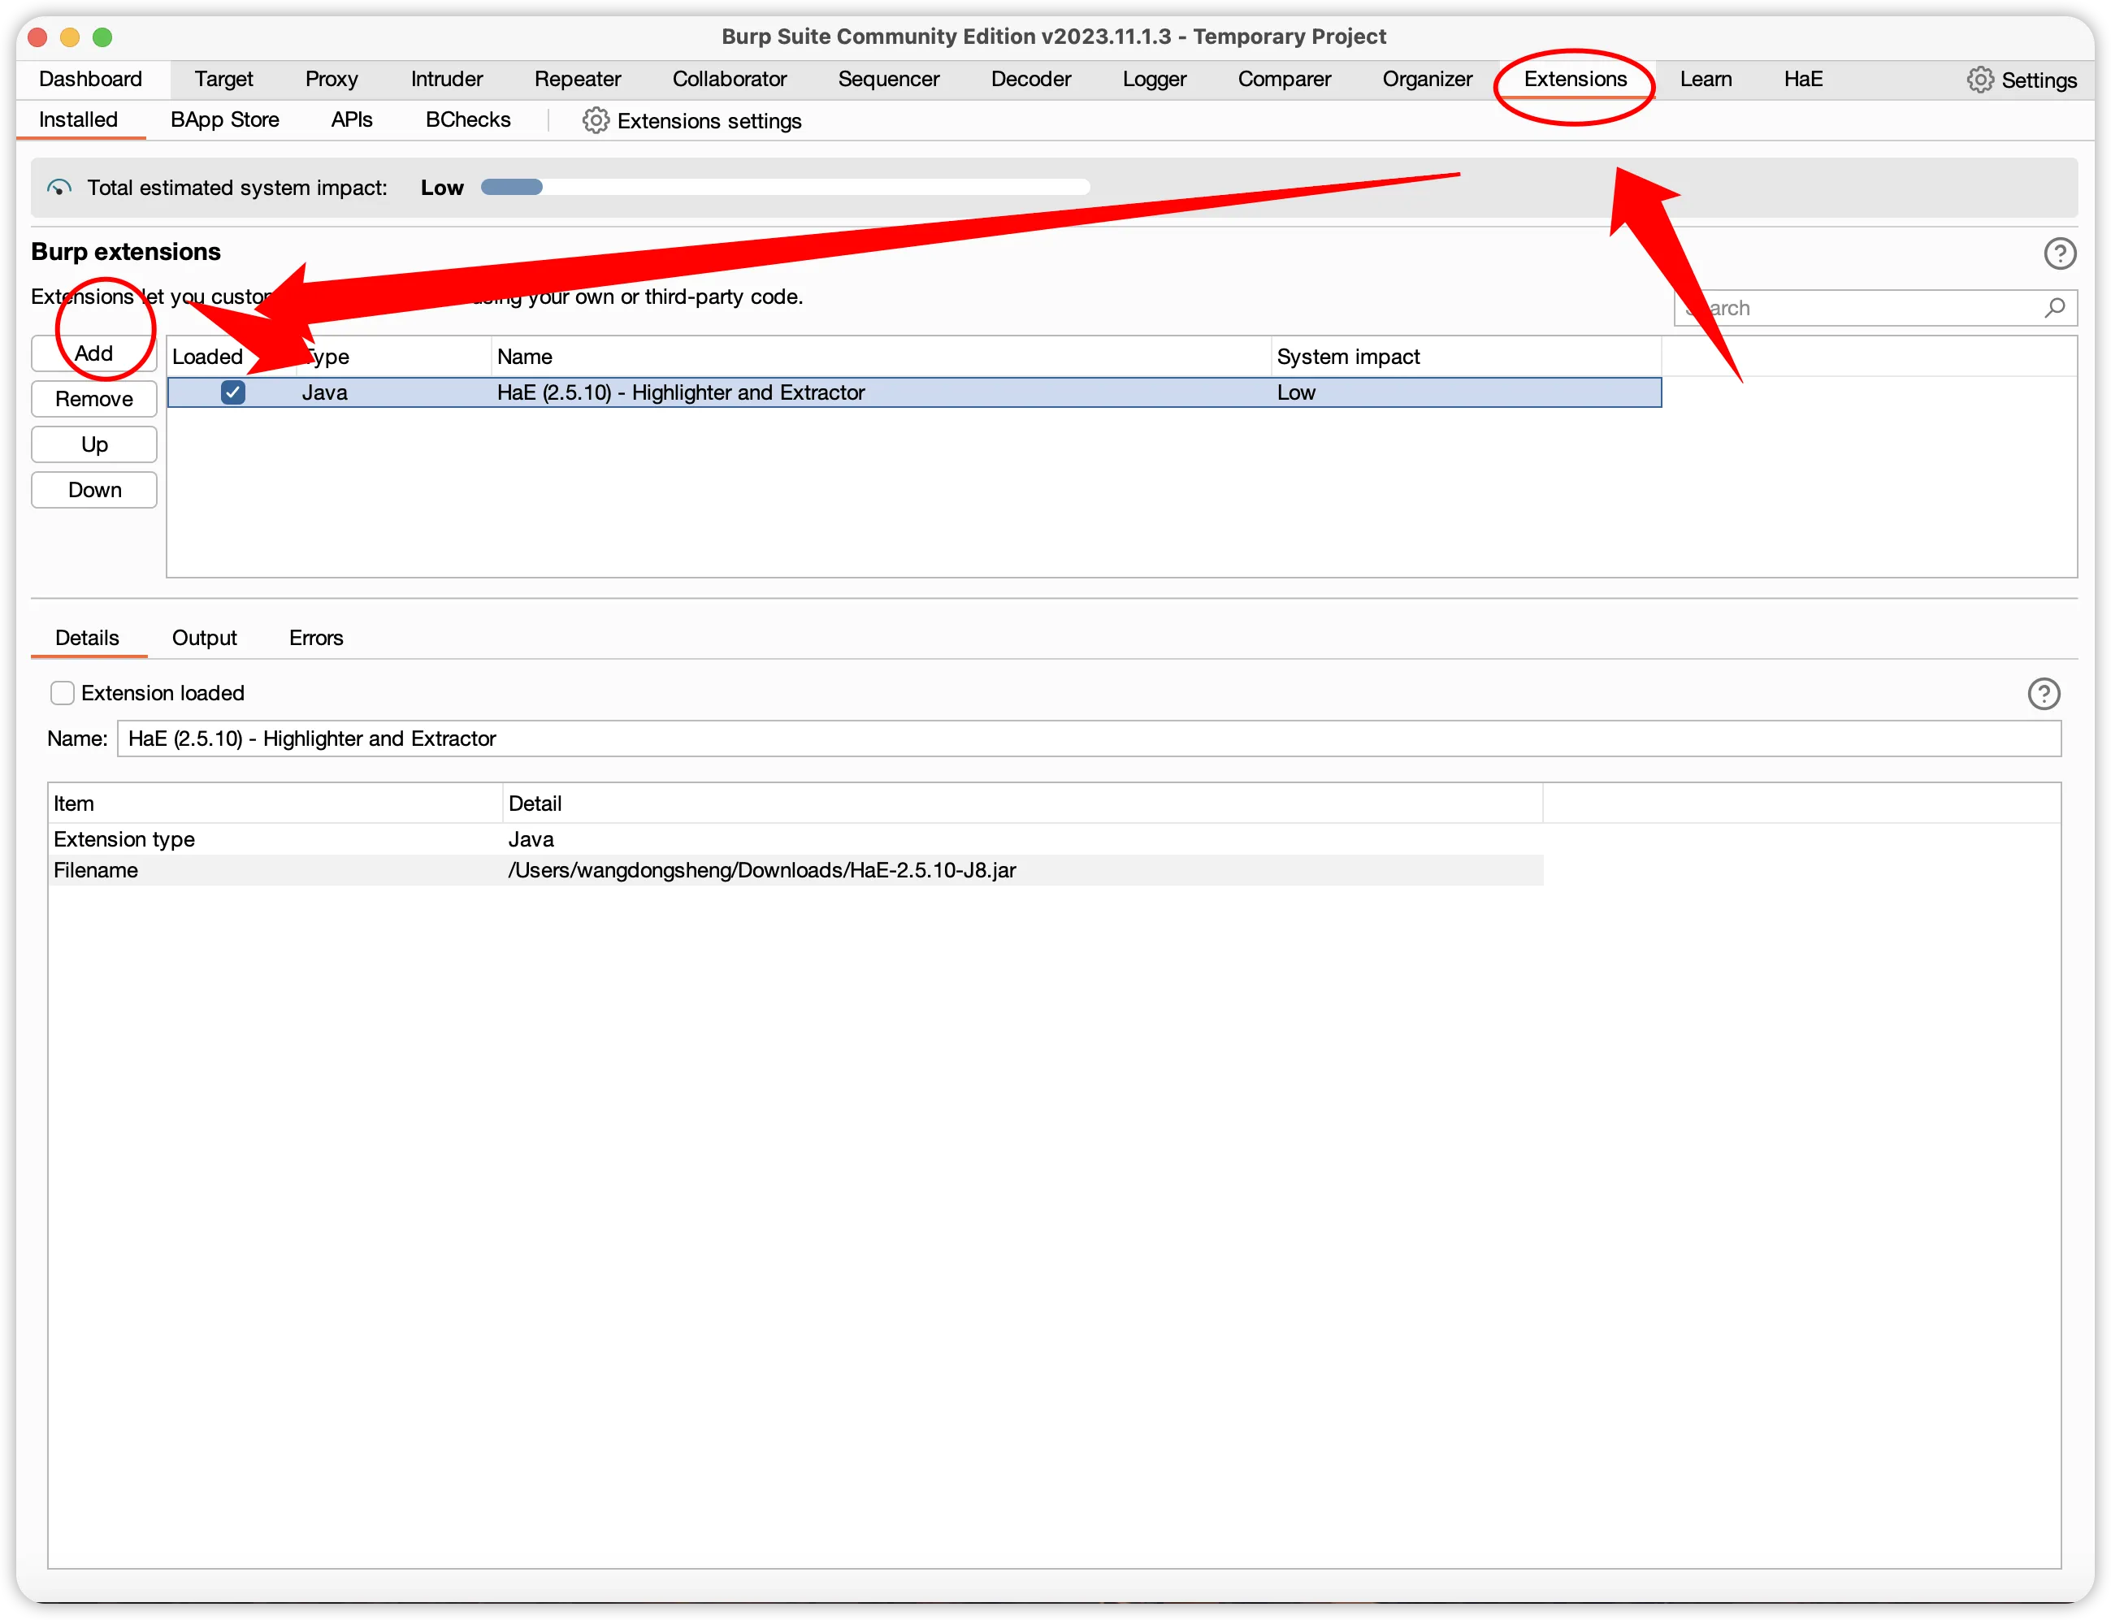Image resolution: width=2111 pixels, height=1620 pixels.
Task: Click the help icon in Details panel
Action: pyautogui.click(x=2043, y=693)
